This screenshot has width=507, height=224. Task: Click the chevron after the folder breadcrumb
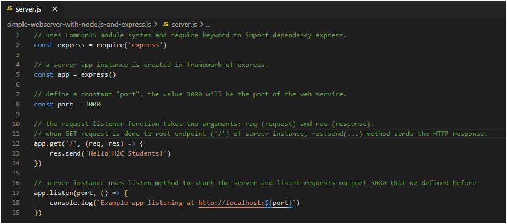(156, 25)
